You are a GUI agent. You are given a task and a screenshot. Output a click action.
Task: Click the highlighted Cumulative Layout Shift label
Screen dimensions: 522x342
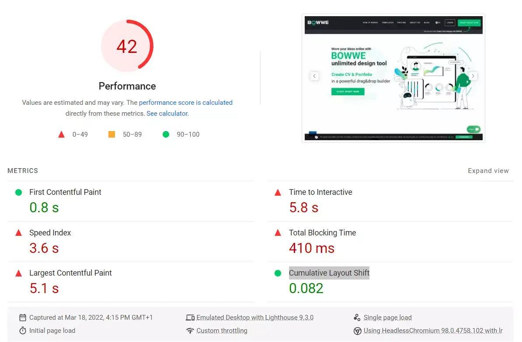329,273
